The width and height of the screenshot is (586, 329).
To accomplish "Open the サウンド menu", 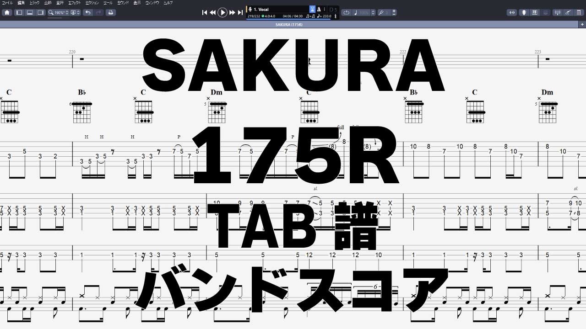I will click(x=123, y=3).
